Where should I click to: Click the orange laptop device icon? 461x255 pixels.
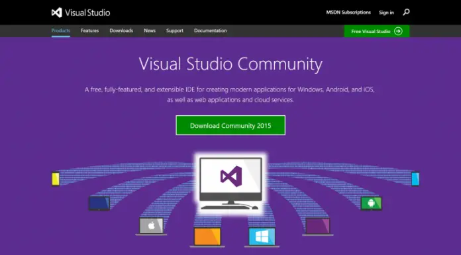coord(207,237)
